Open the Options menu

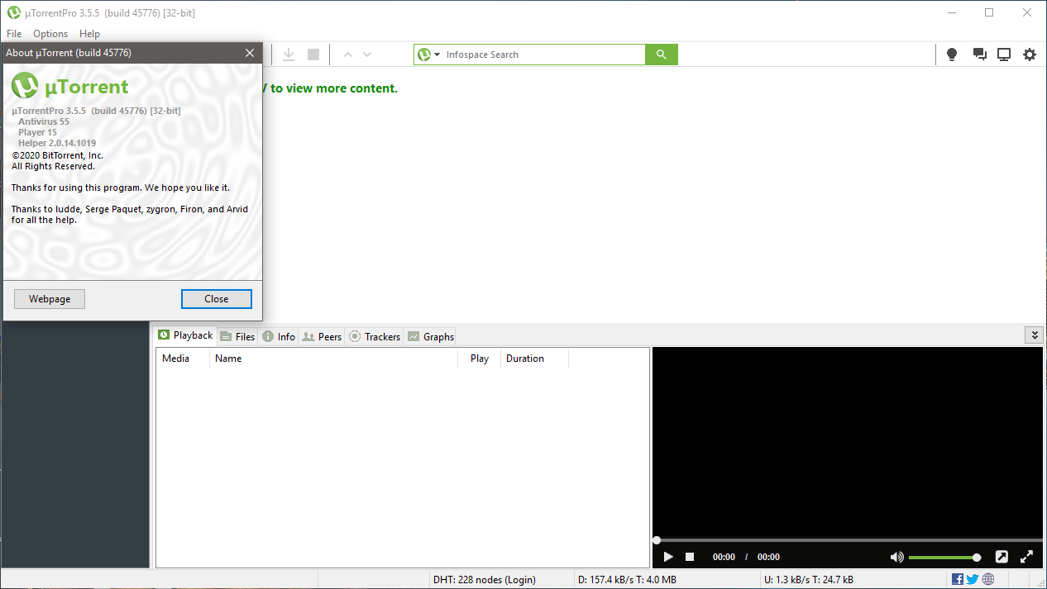[x=50, y=34]
